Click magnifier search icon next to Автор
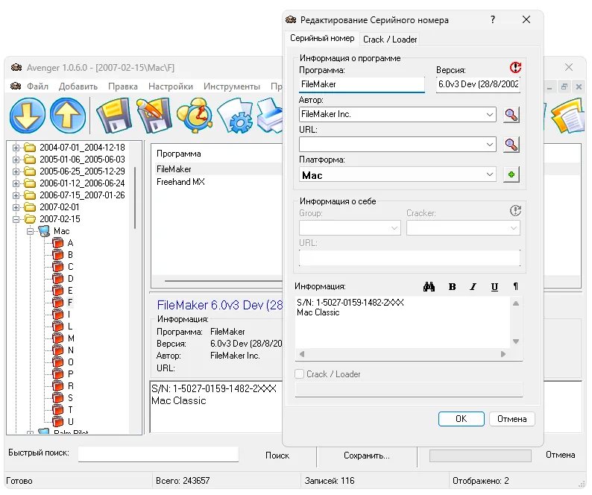This screenshot has height=495, width=592. point(511,114)
